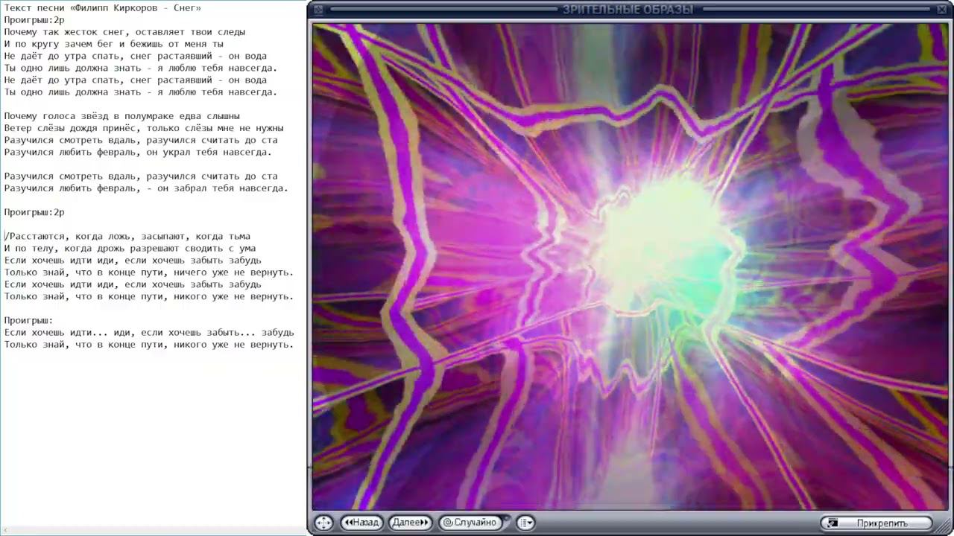The height and width of the screenshot is (536, 954).
Task: Click the horizontal scrollbar under the lyrics
Action: [x=153, y=531]
